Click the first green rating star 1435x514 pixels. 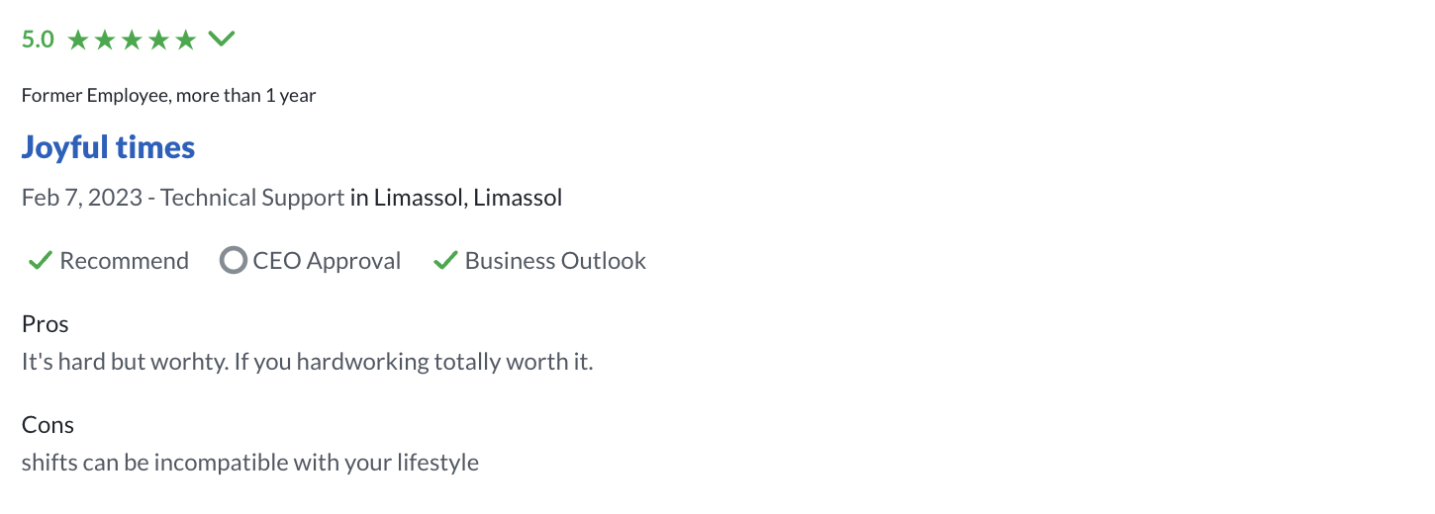[x=78, y=40]
